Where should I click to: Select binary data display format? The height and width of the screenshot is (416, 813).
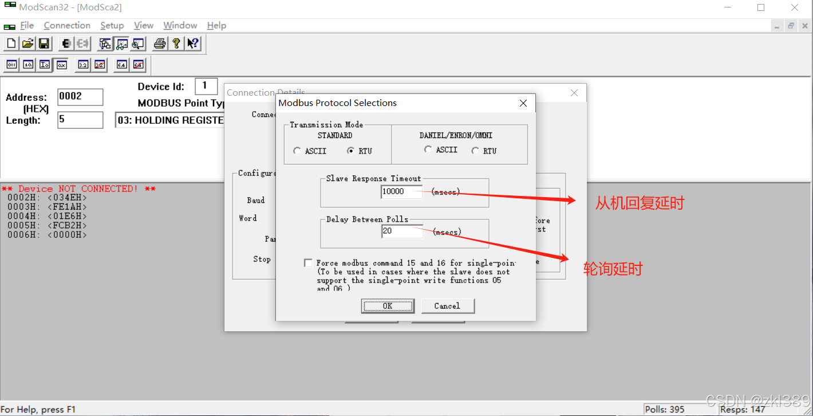(x=11, y=65)
